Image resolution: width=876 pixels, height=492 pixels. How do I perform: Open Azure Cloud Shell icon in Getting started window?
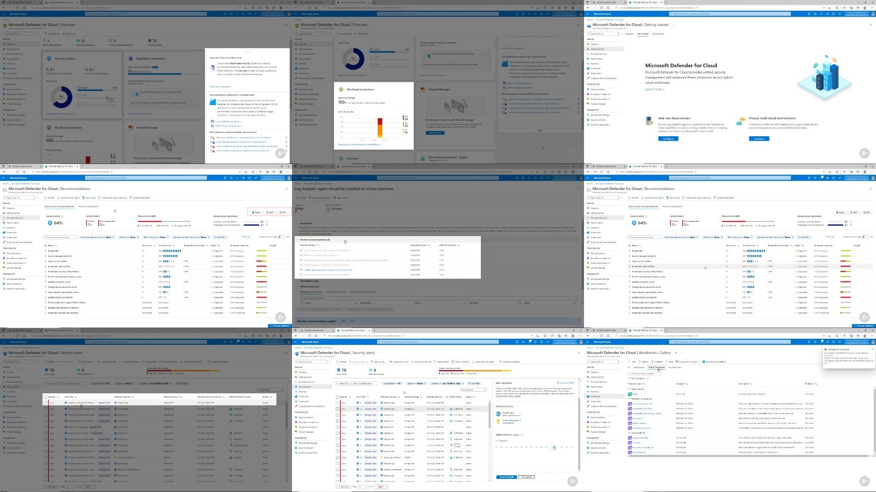[809, 14]
